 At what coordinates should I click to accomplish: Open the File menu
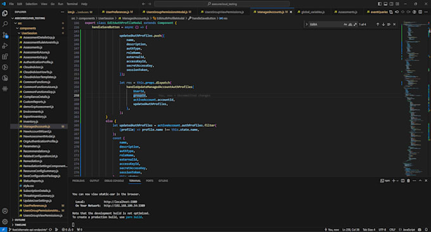[11, 4]
